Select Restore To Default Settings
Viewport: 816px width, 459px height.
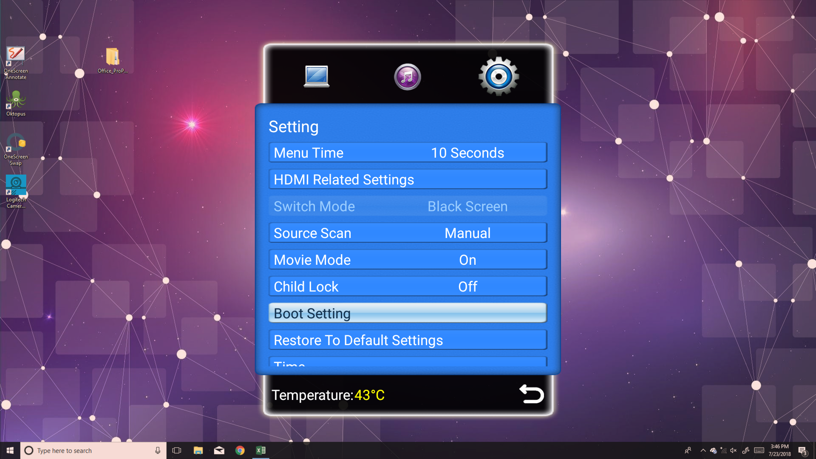coord(408,340)
